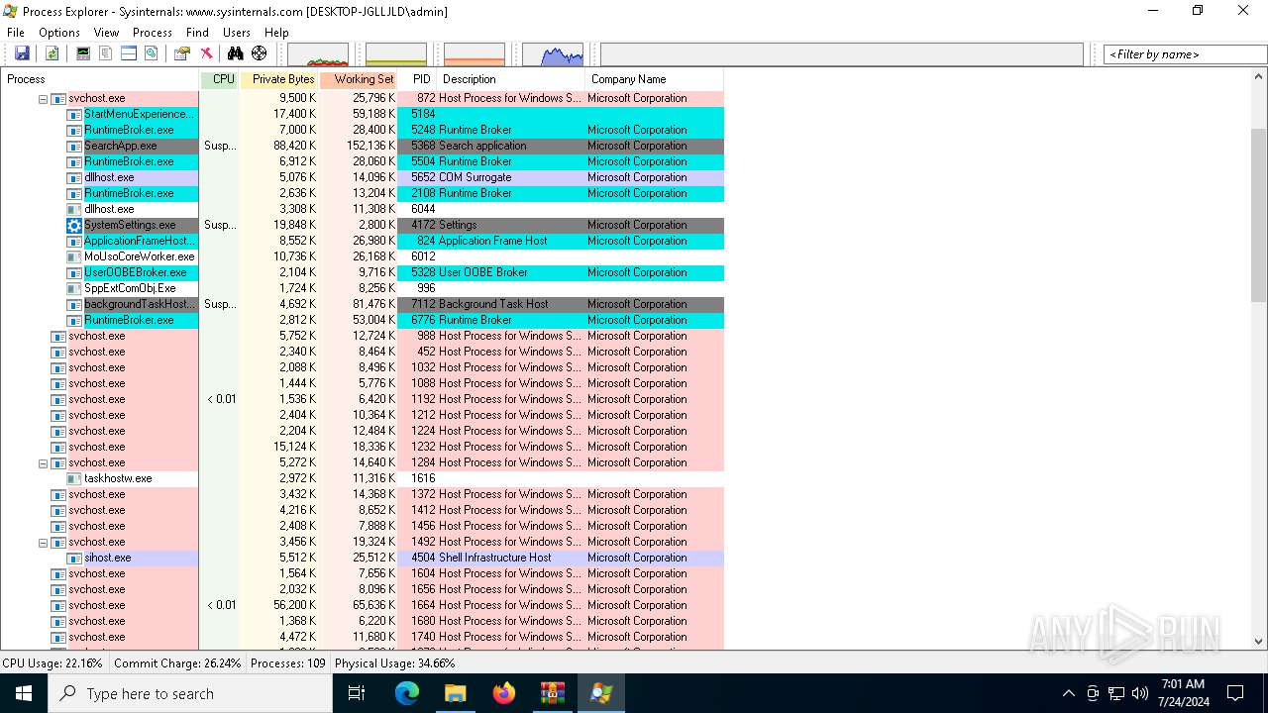Viewport: 1268px width, 713px height.
Task: Click the Physical Usage status entry
Action: point(395,663)
